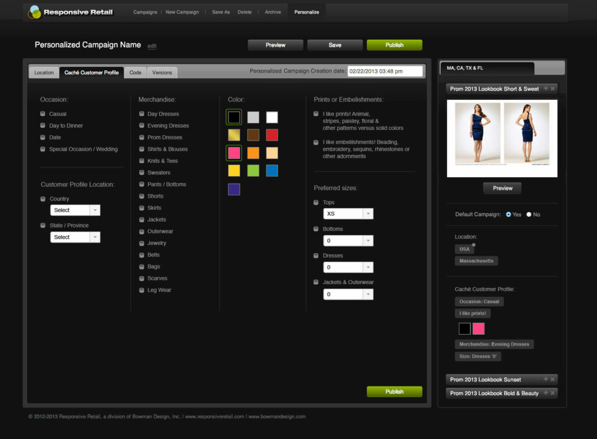
Task: Click the bottom Publish button
Action: coord(395,391)
